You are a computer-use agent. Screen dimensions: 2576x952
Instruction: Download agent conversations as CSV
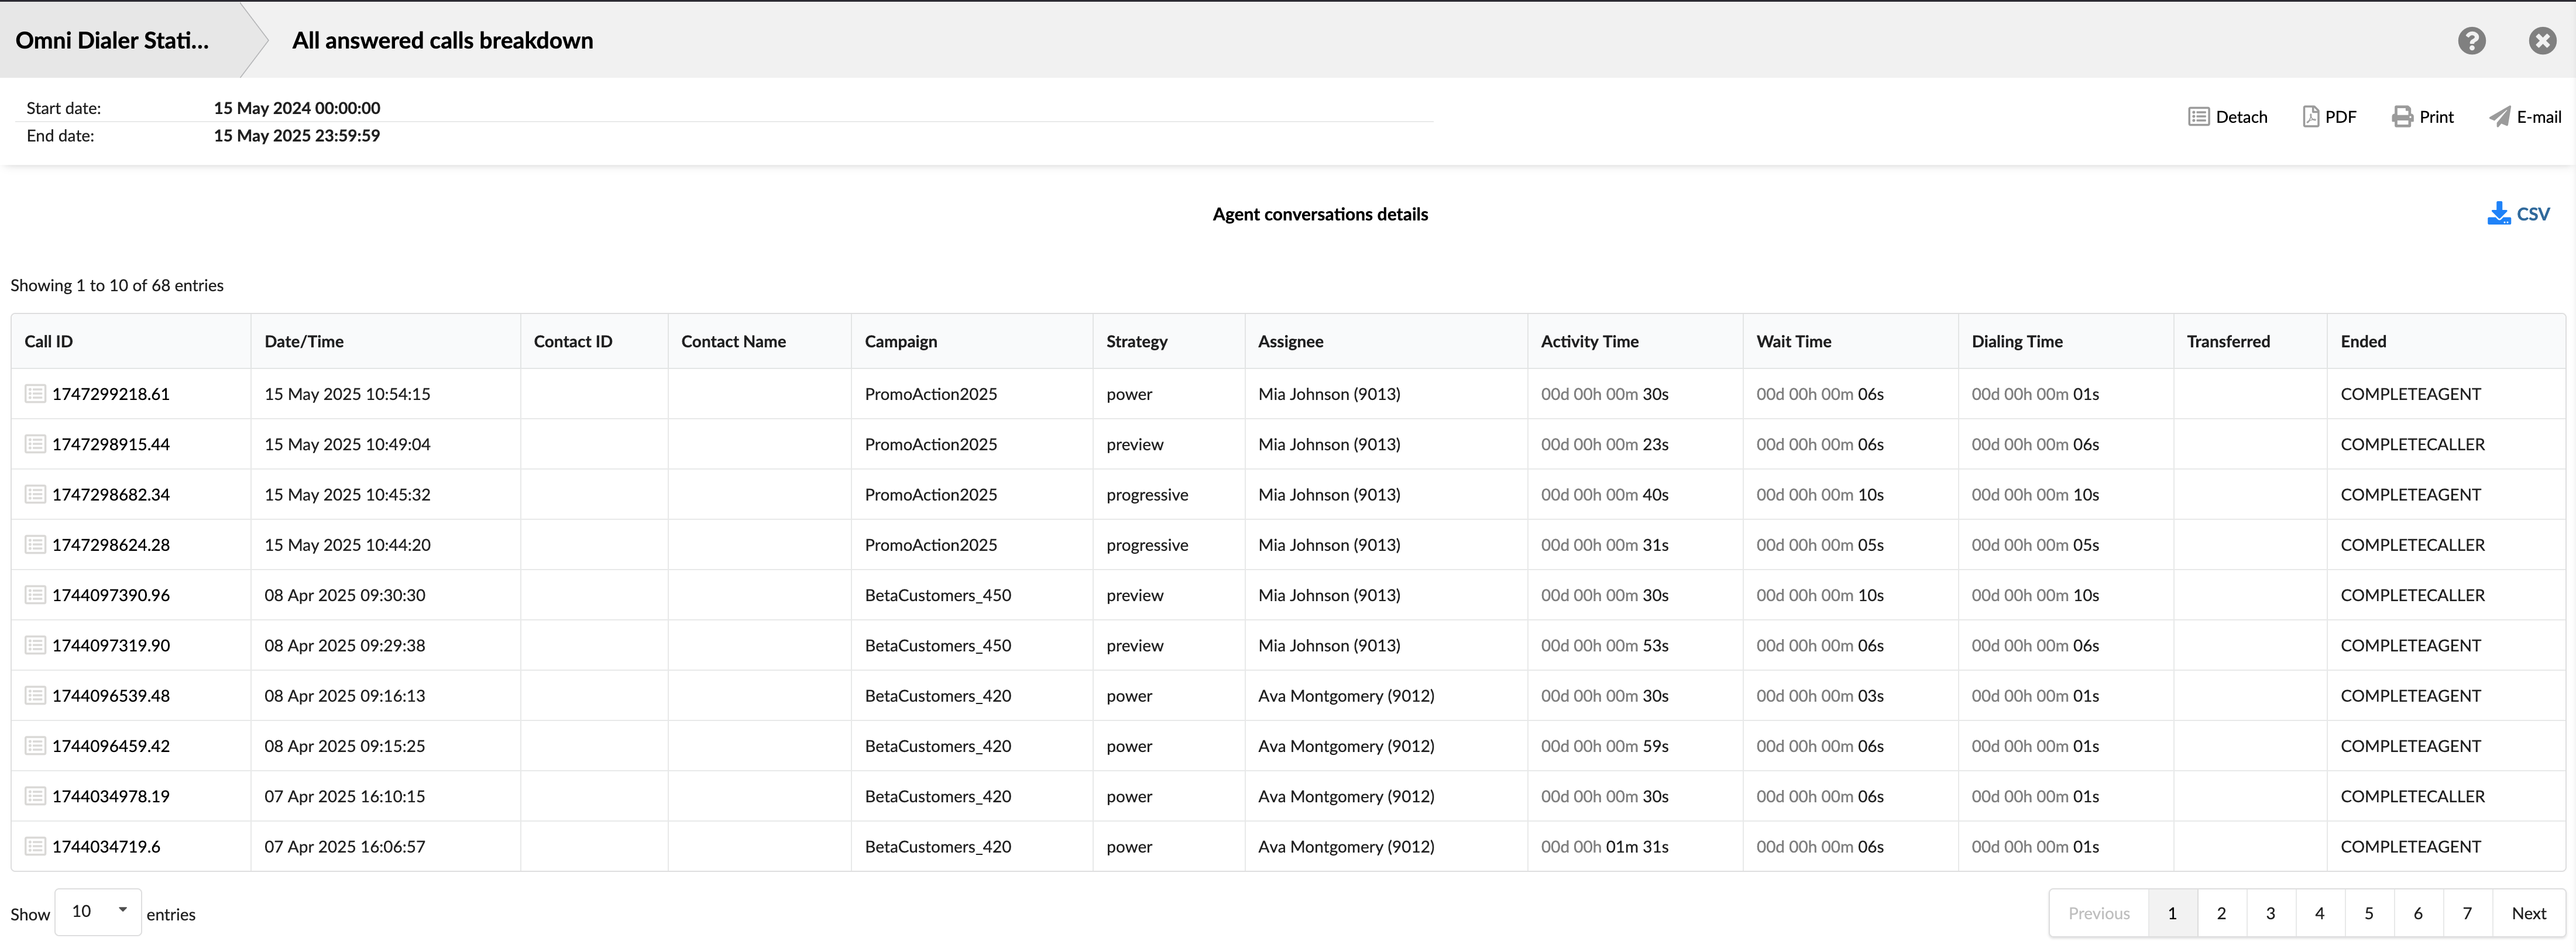coord(2519,213)
